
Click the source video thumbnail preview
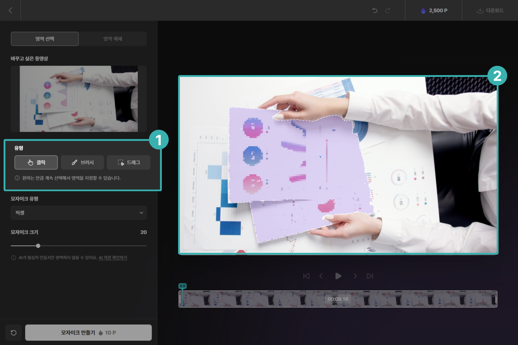[x=79, y=99]
